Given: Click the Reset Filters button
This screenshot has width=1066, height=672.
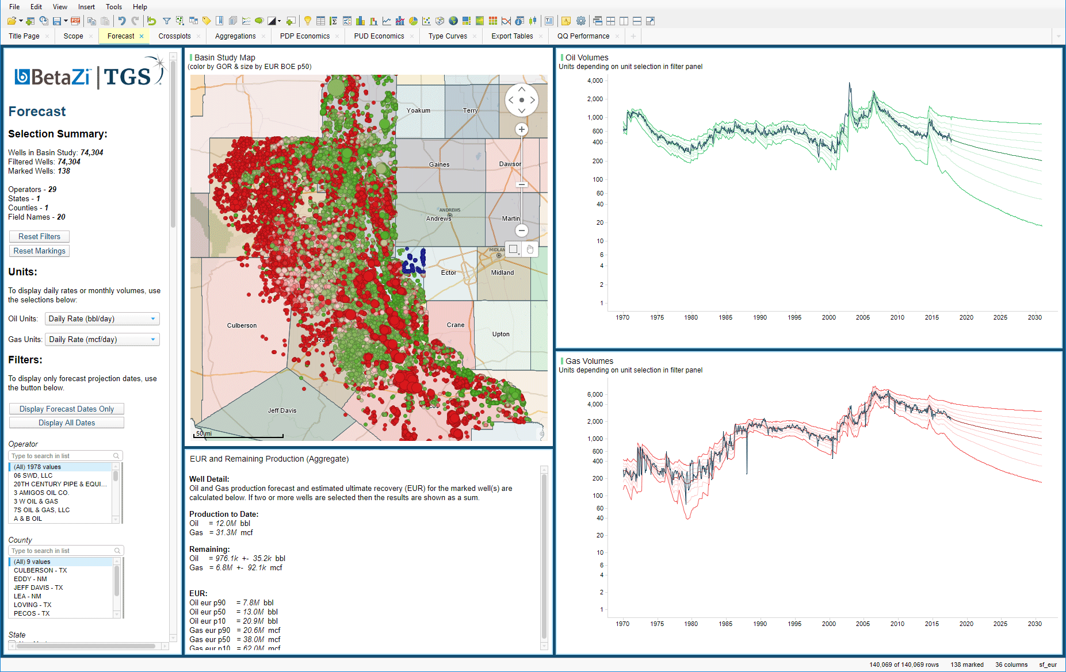Looking at the screenshot, I should pyautogui.click(x=39, y=237).
